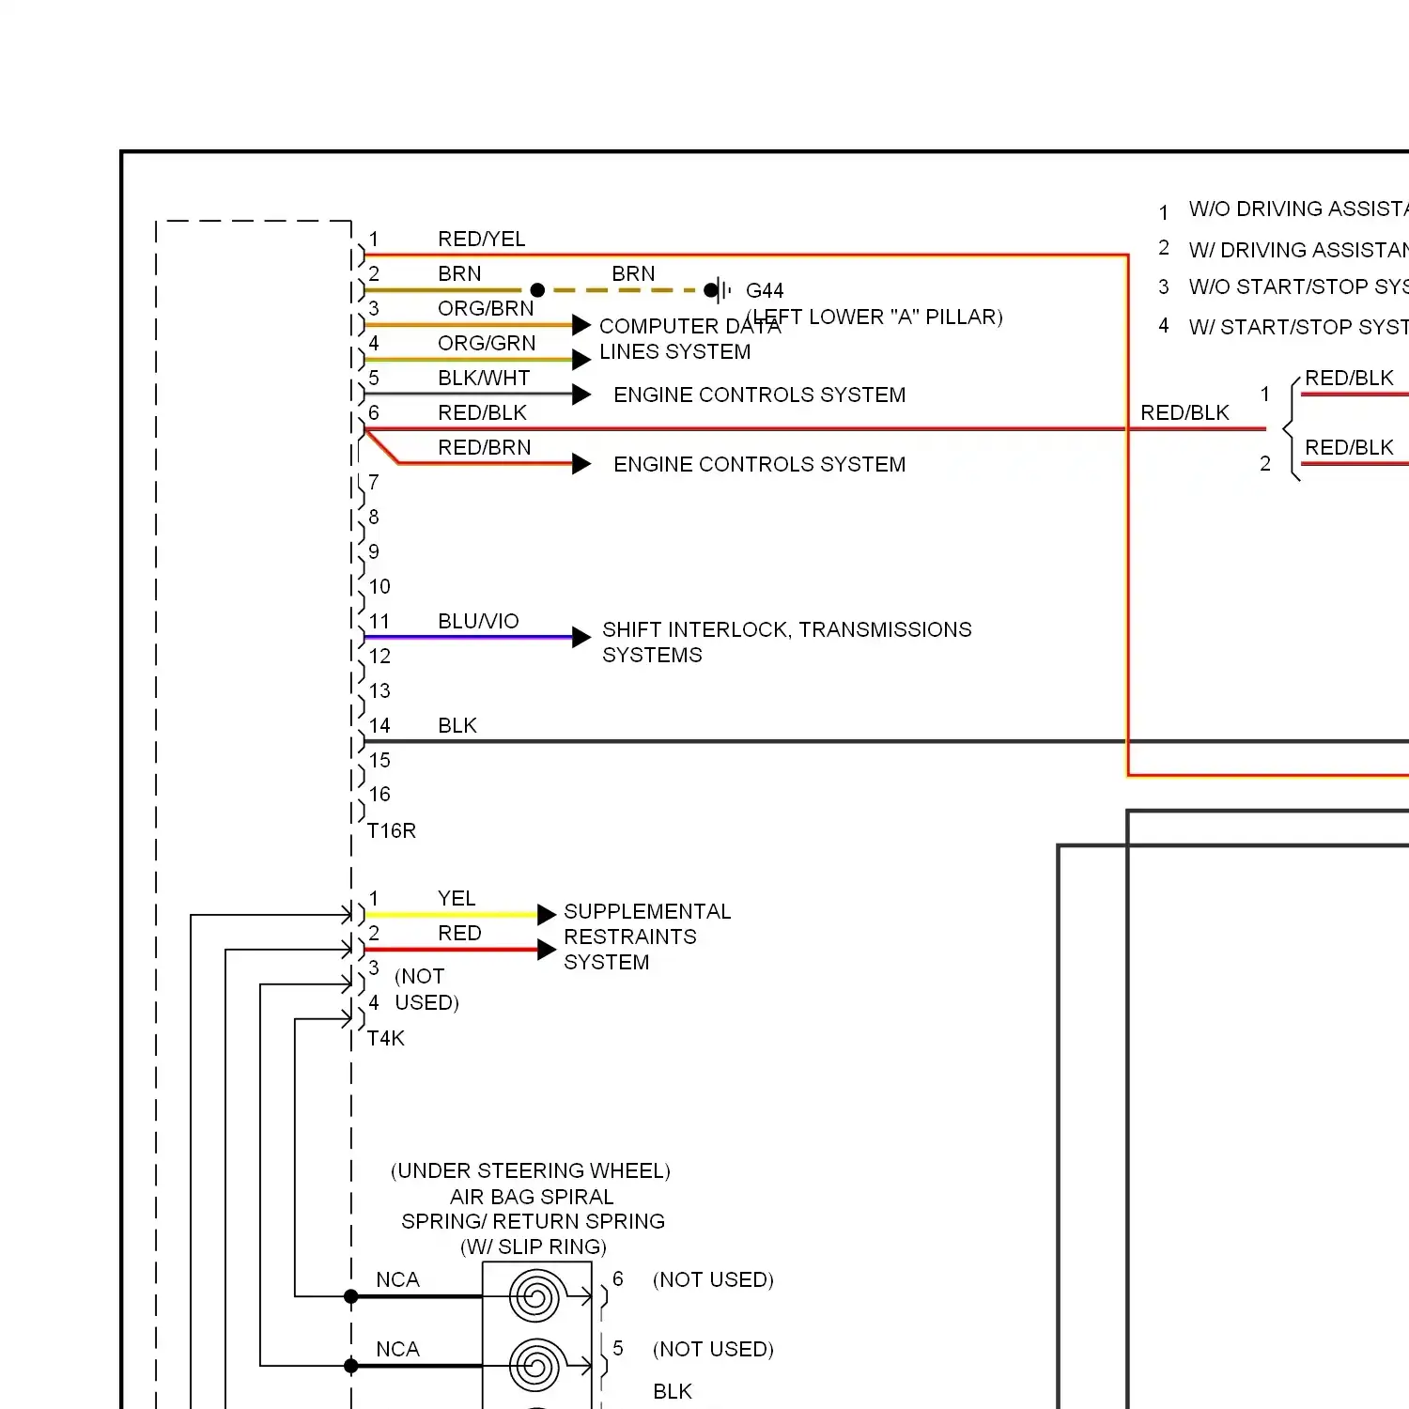Click the SUPPLEMENTAL RESTRAINTS SYSTEM reference
This screenshot has height=1409, width=1409.
click(647, 937)
